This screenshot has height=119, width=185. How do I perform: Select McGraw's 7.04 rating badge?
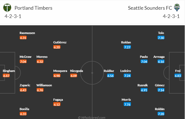[23, 61]
